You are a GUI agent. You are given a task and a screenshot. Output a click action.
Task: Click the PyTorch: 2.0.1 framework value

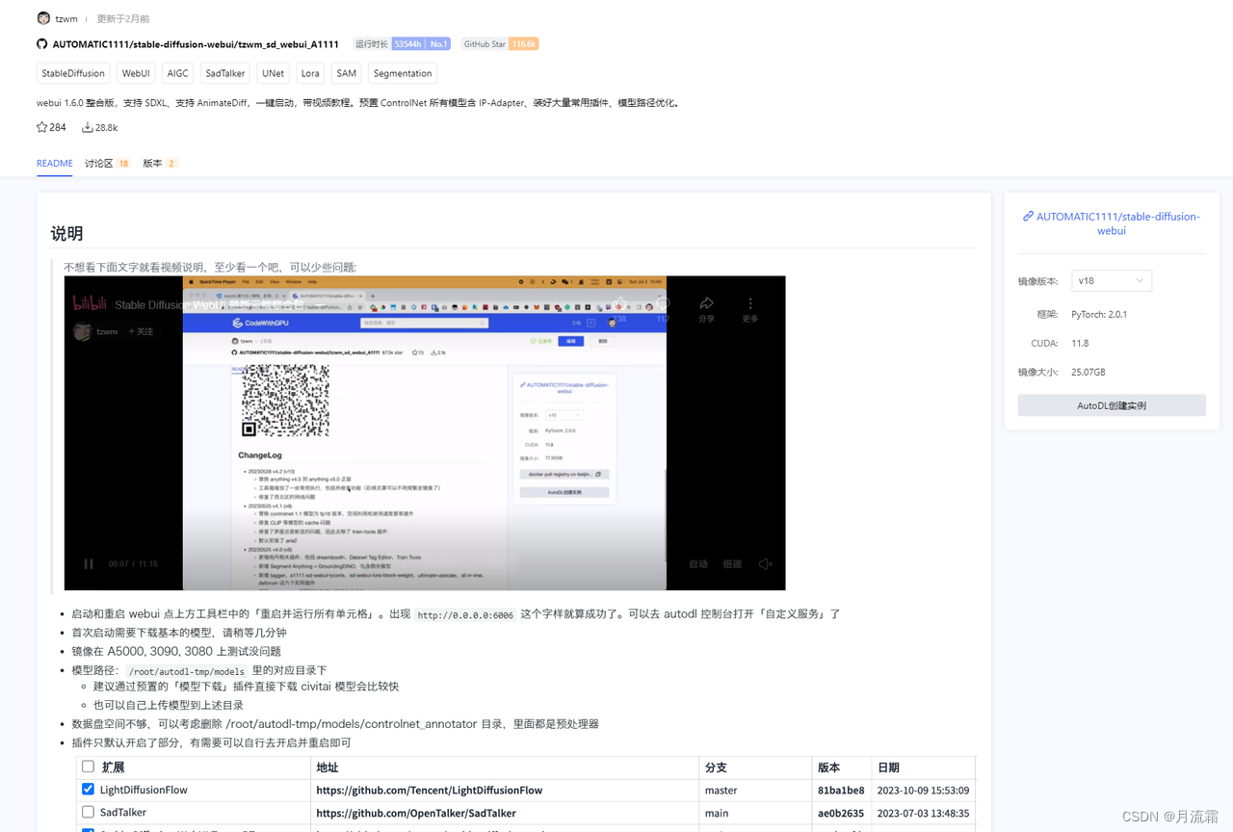point(1099,315)
